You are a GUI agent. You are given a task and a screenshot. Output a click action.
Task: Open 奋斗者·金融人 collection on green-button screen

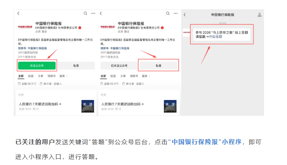[51, 84]
